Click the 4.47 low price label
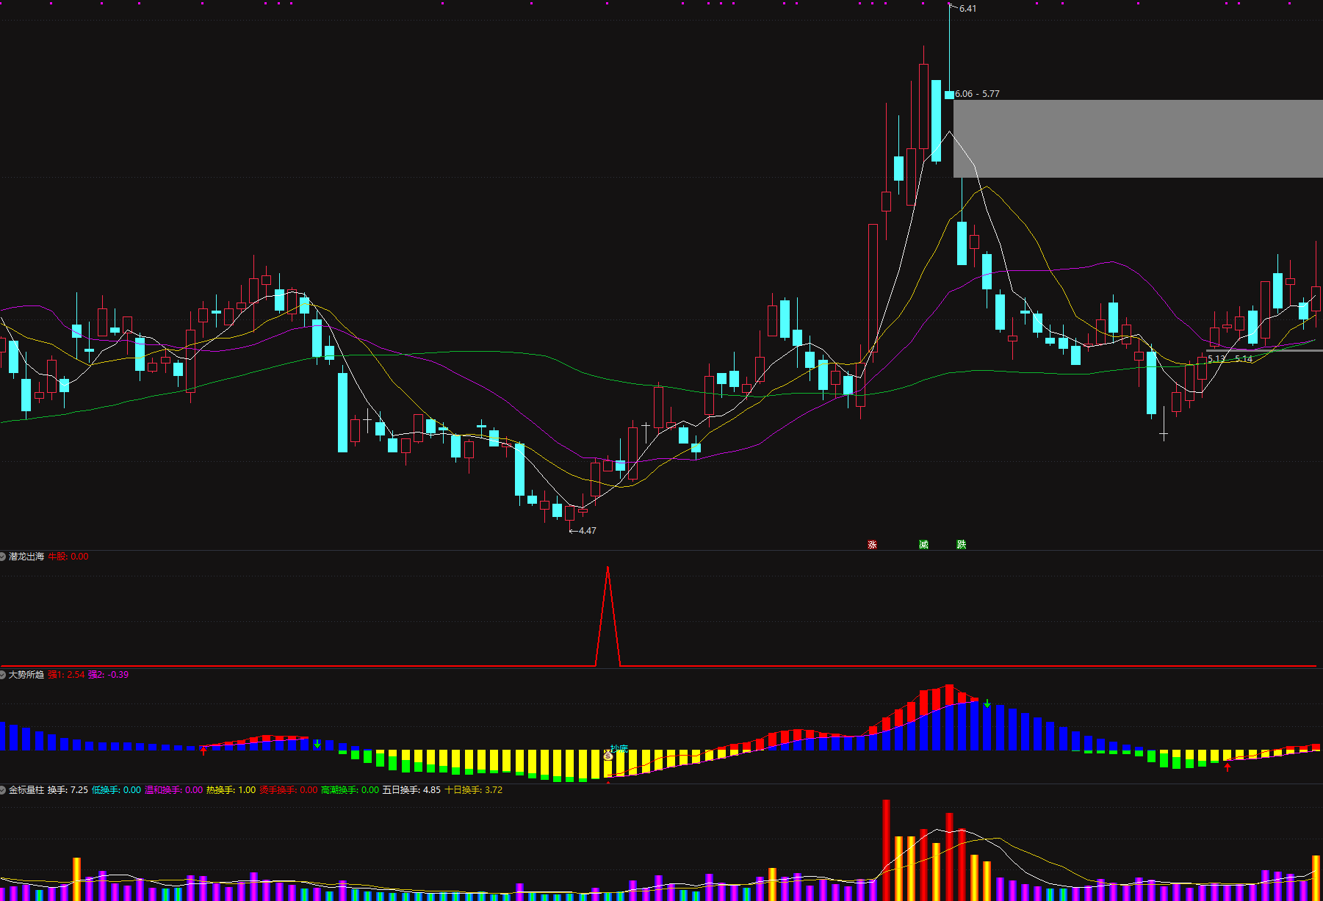1323x901 pixels. click(587, 531)
